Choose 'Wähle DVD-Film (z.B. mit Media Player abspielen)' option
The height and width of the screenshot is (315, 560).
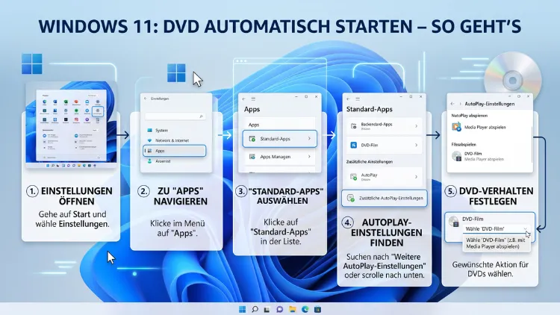tap(496, 243)
